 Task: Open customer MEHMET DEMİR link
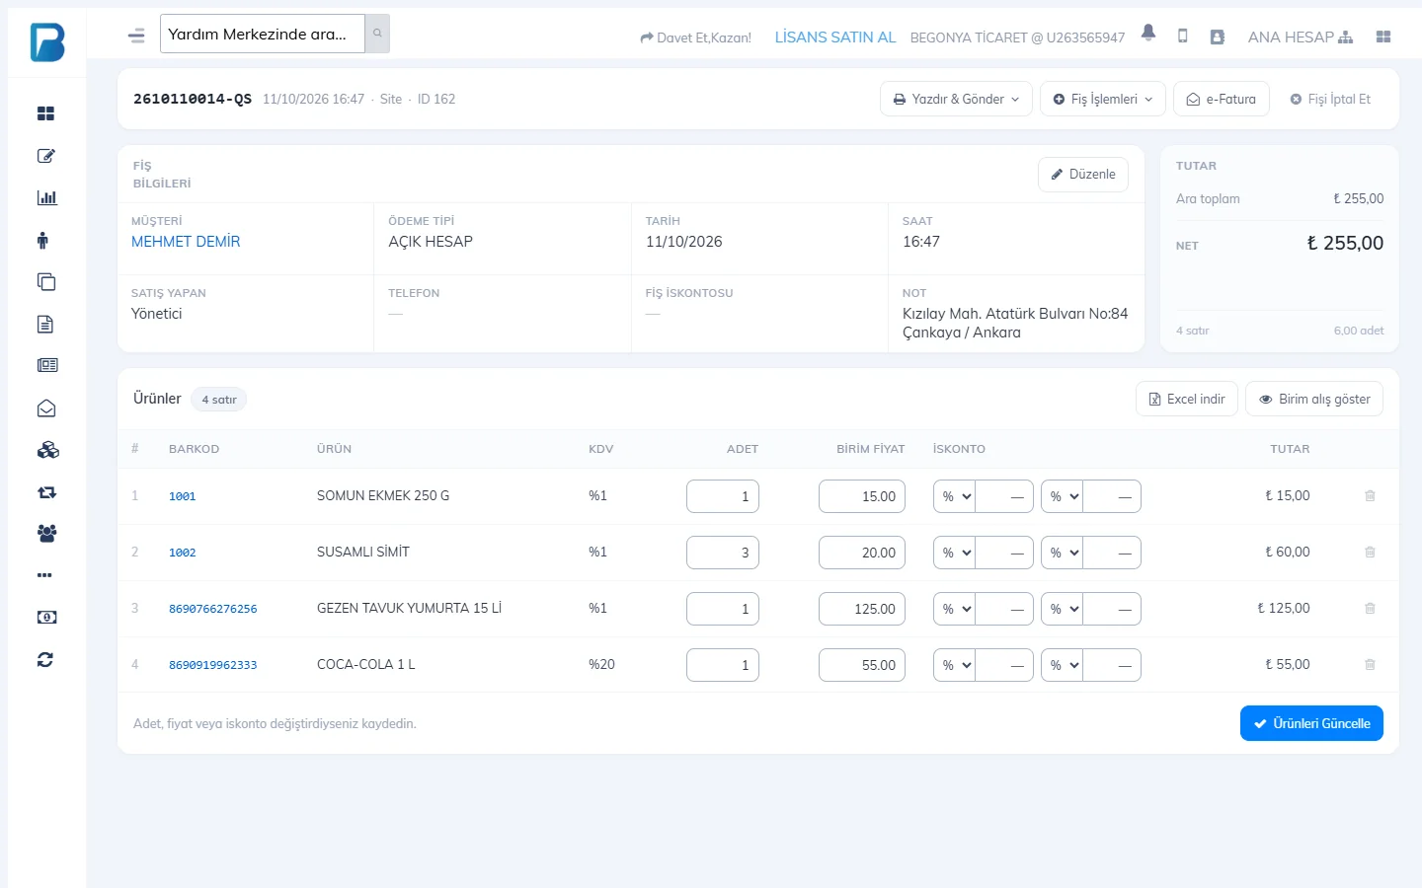click(186, 242)
